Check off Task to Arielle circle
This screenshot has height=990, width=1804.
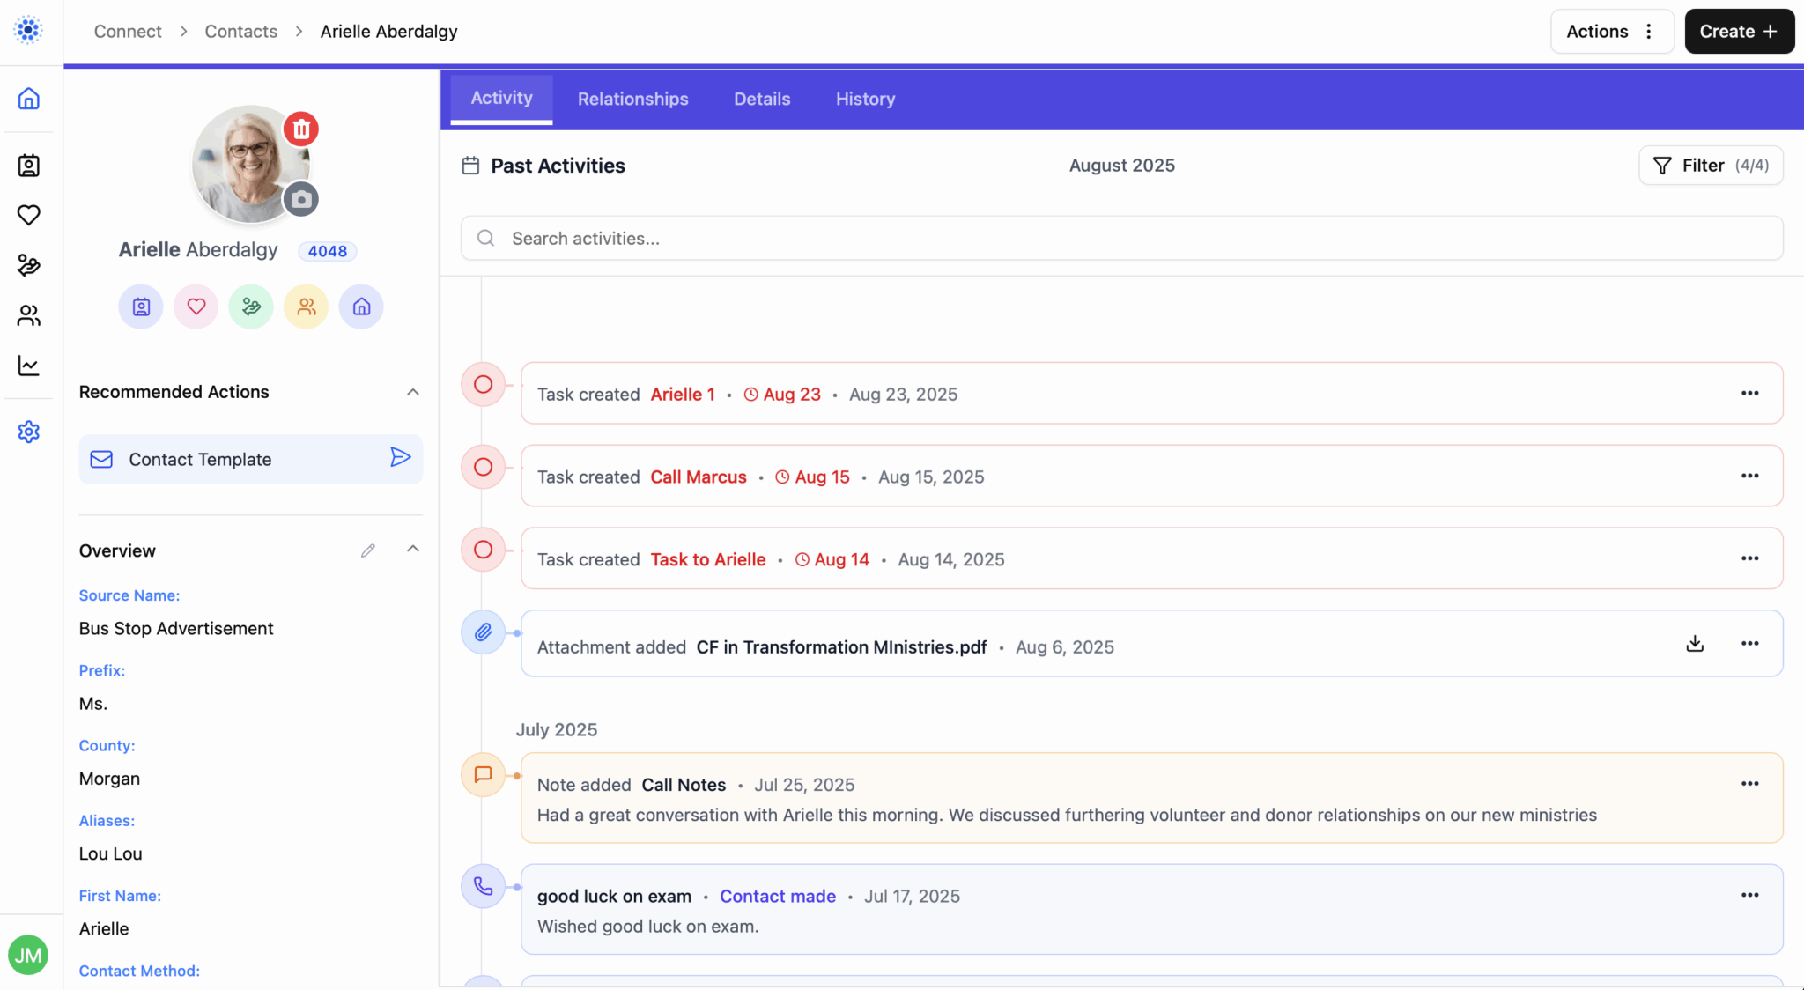click(x=483, y=550)
